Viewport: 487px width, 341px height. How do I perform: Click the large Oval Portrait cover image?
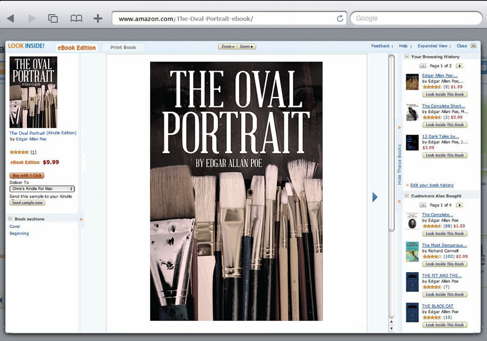click(236, 191)
